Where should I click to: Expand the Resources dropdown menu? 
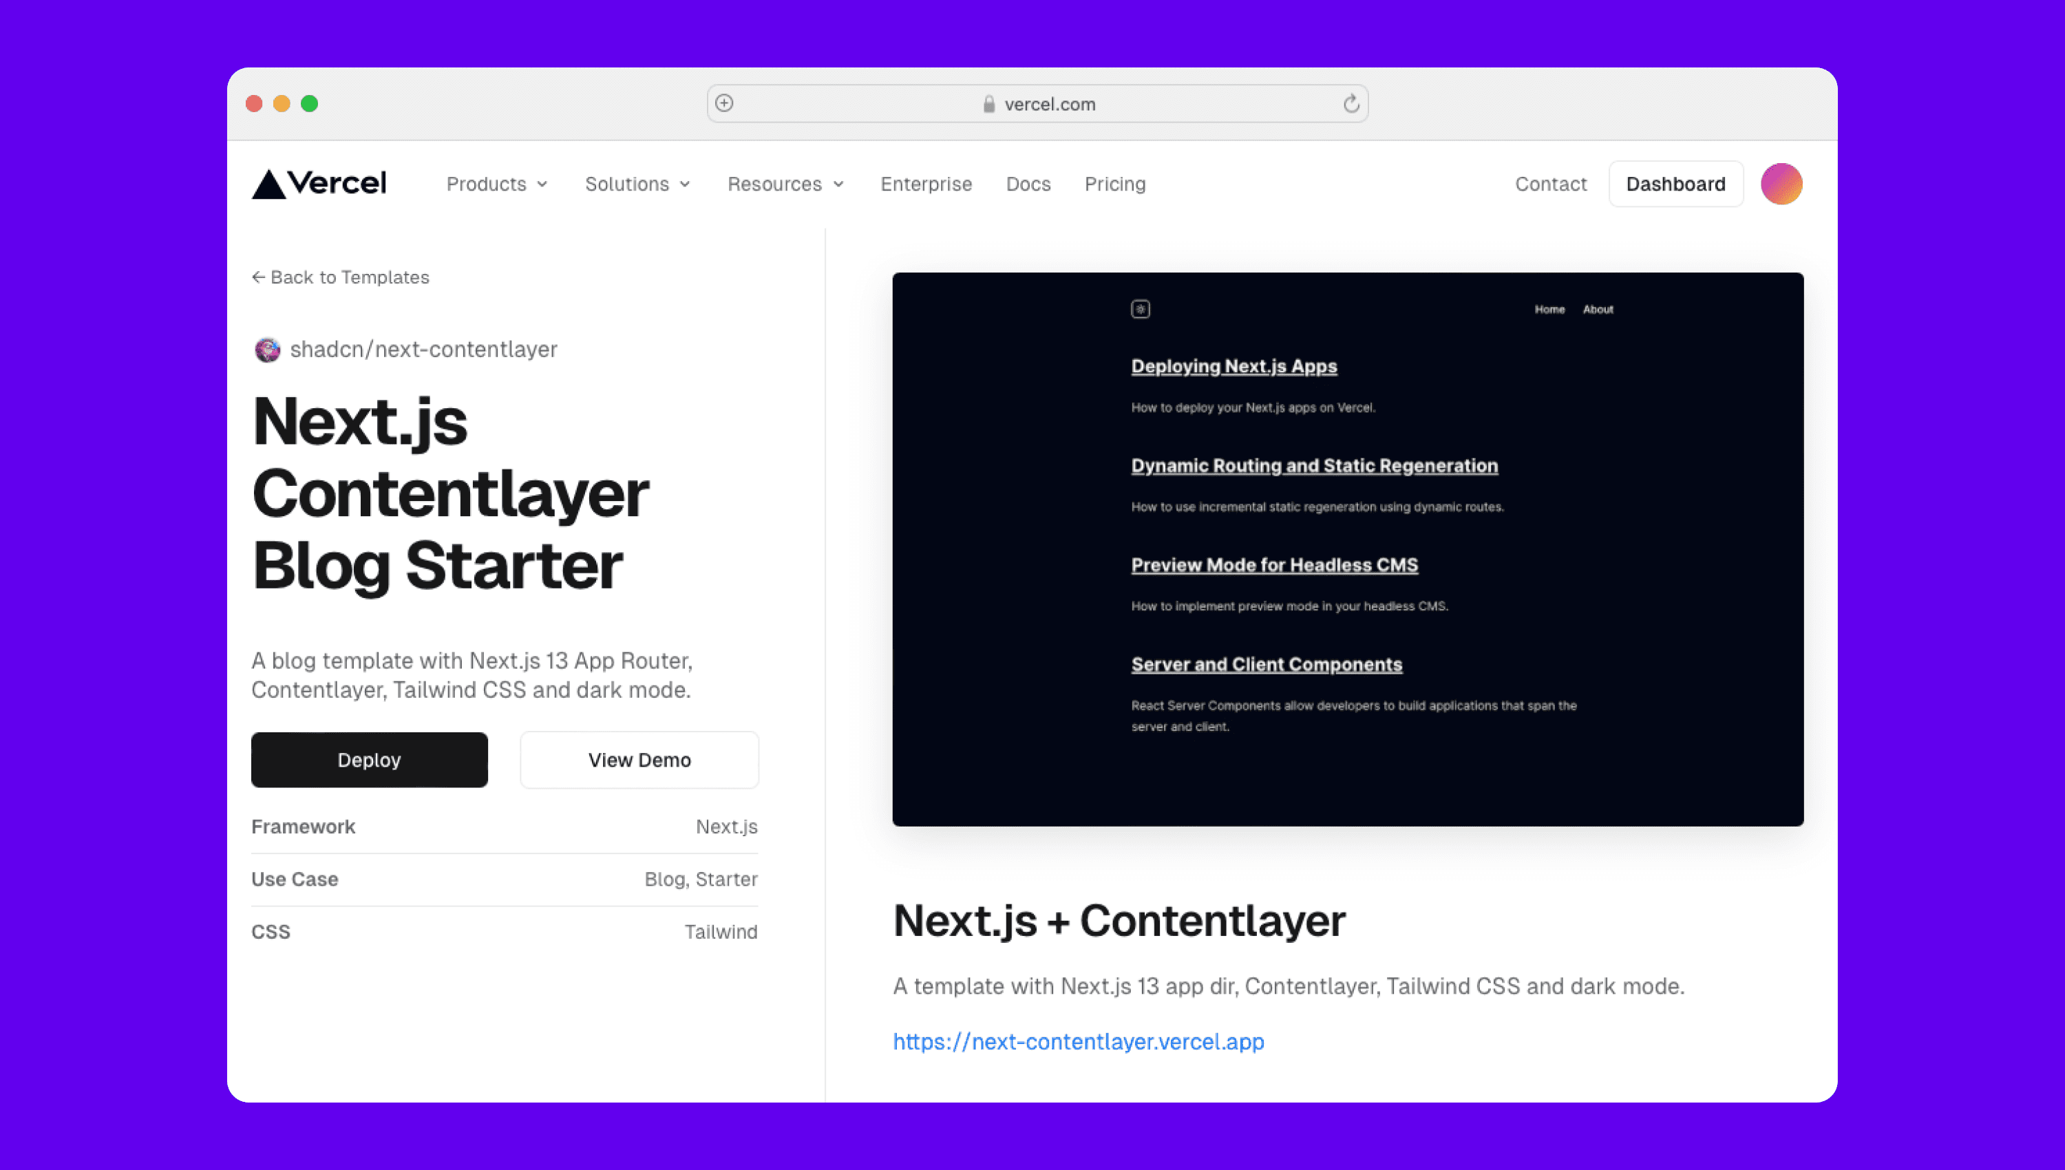click(784, 183)
